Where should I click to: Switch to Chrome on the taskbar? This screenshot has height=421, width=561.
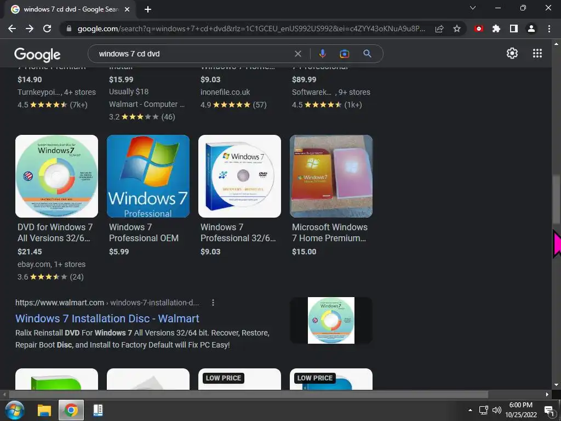[x=71, y=410]
